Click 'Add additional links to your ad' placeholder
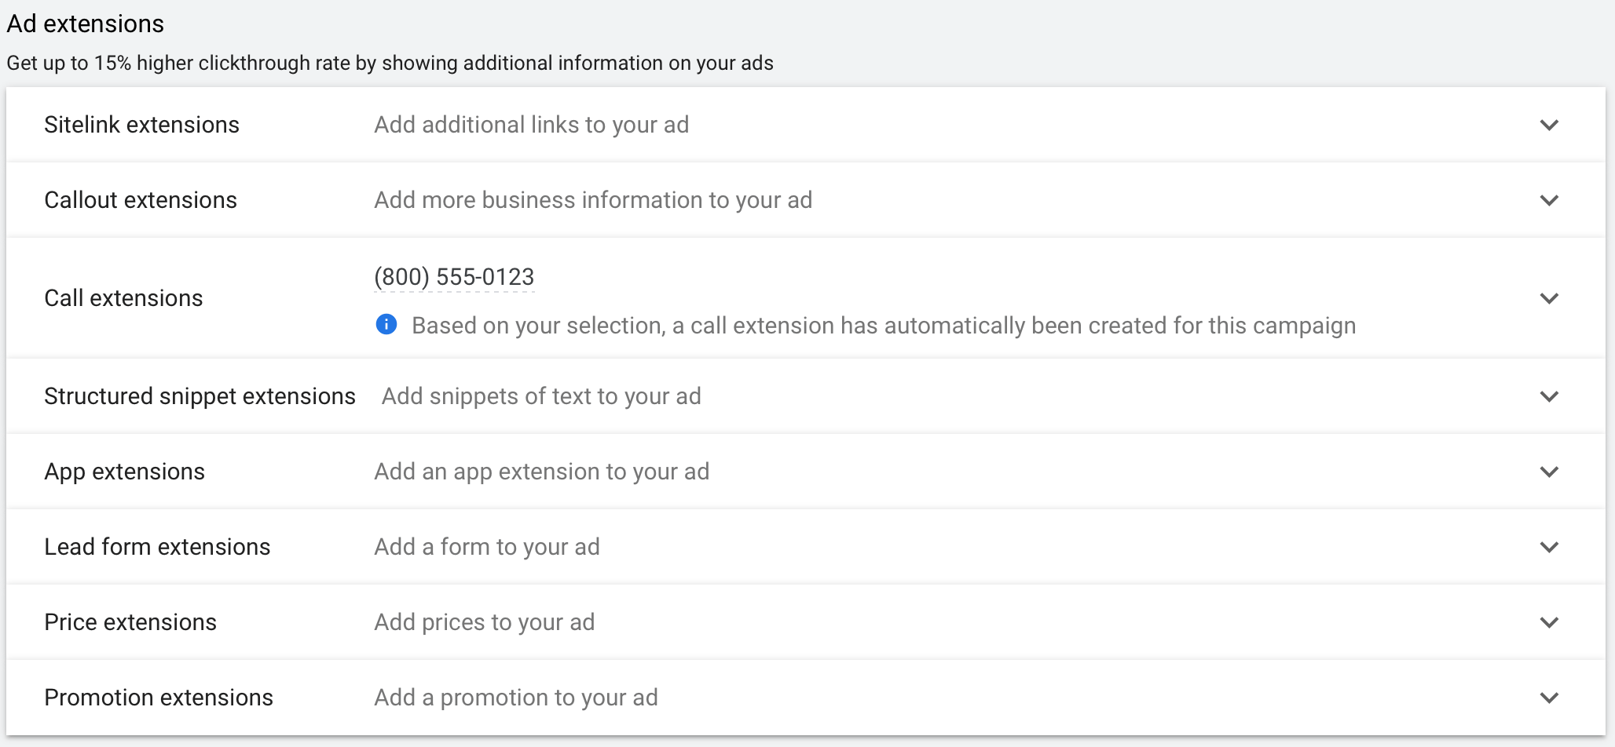This screenshot has width=1615, height=747. coord(531,124)
